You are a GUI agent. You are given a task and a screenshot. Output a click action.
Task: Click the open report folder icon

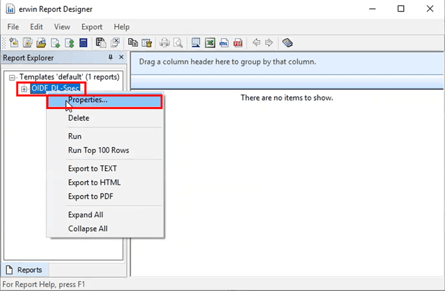pyautogui.click(x=41, y=43)
